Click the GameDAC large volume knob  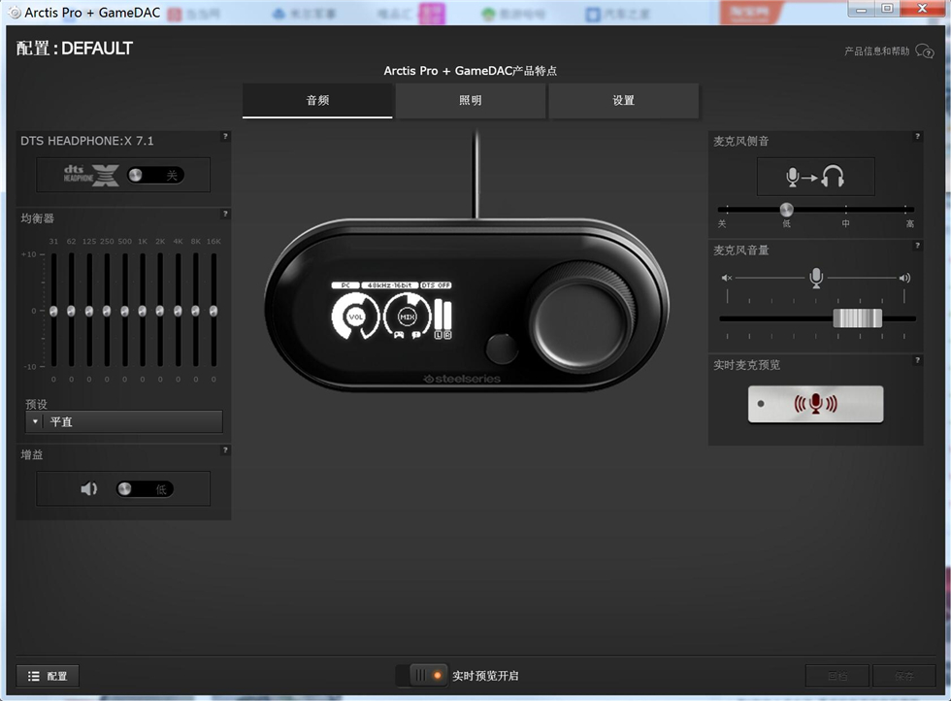(x=580, y=317)
